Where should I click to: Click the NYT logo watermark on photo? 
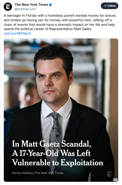click(x=109, y=174)
